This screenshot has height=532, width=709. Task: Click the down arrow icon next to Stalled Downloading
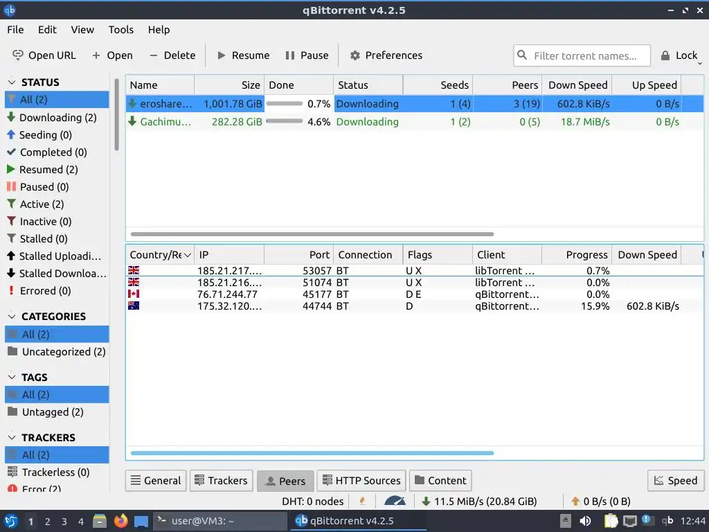pyautogui.click(x=11, y=273)
